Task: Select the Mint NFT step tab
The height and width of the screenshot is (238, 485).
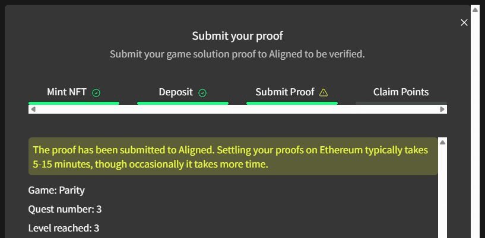Action: 67,92
